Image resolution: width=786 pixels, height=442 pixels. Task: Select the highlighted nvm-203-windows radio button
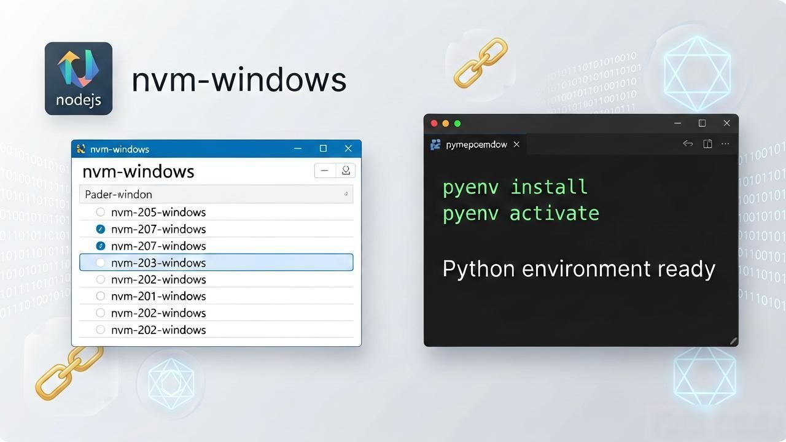(101, 263)
